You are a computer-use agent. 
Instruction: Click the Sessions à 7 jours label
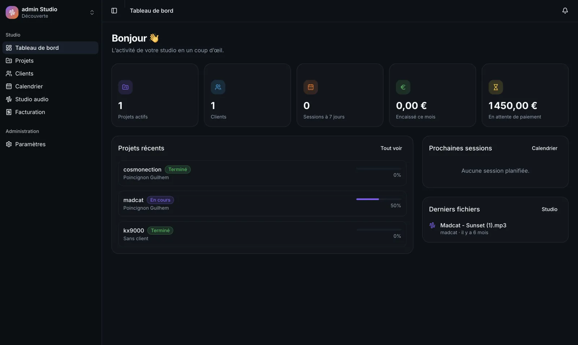click(324, 117)
